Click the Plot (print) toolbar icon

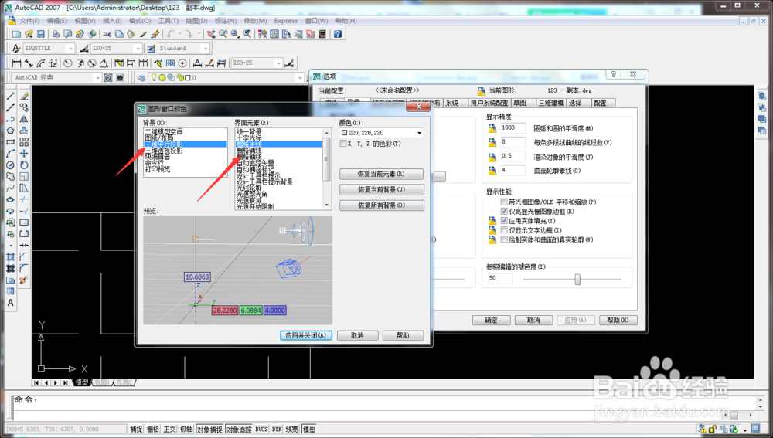[x=56, y=34]
